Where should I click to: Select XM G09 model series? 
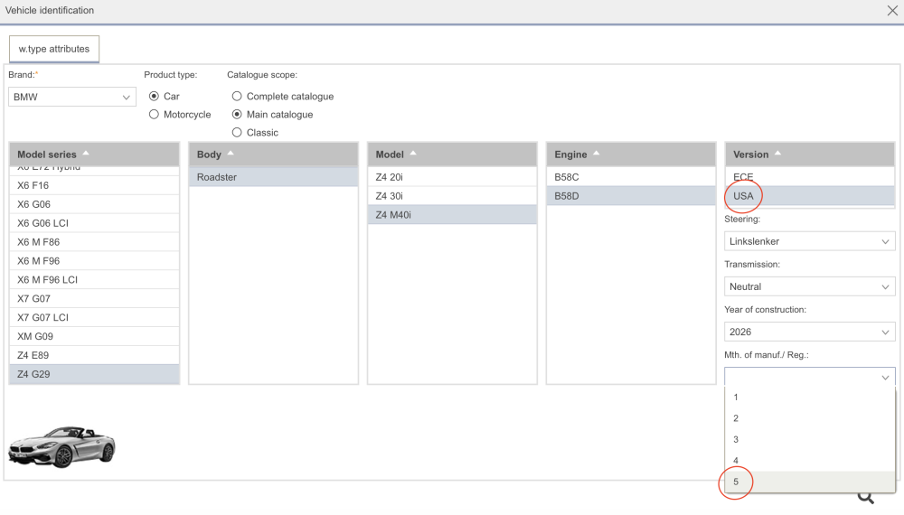coord(95,336)
